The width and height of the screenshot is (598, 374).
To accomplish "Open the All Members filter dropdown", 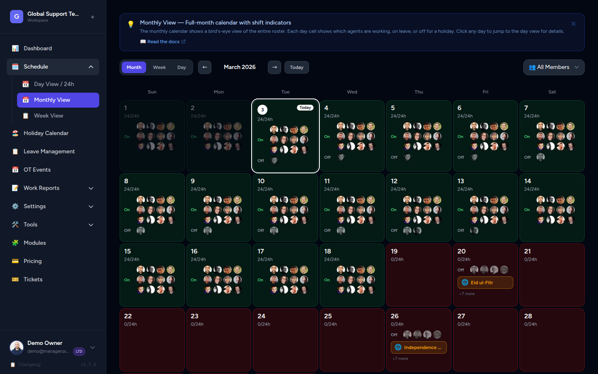I will 554,67.
